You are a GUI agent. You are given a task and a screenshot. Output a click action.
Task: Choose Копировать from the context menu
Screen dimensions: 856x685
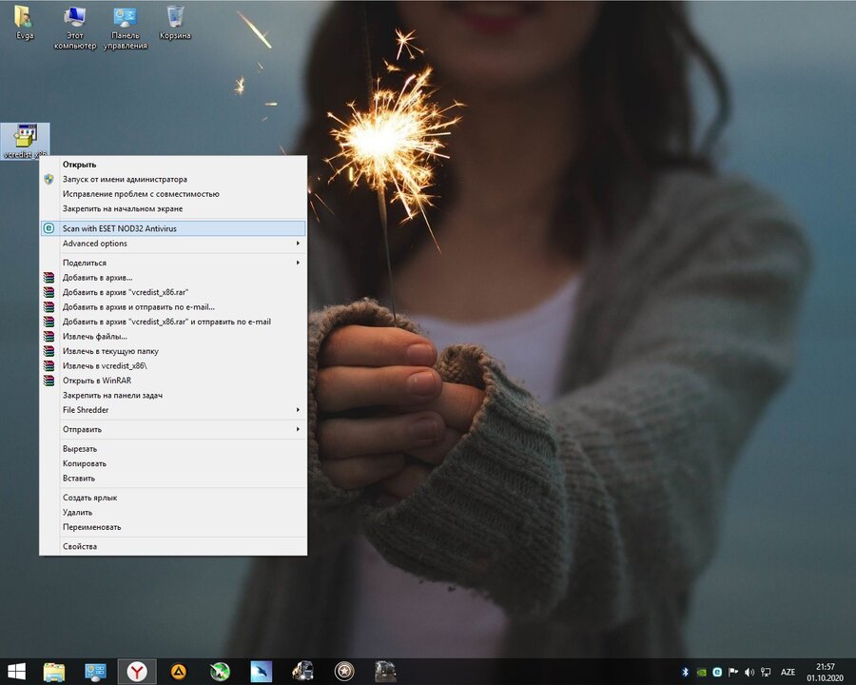tap(85, 463)
